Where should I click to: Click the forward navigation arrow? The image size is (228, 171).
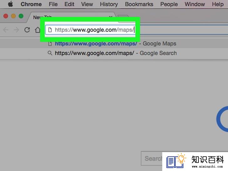point(16,30)
